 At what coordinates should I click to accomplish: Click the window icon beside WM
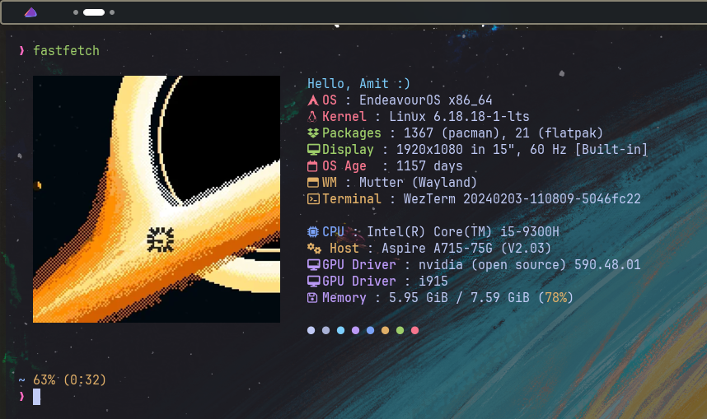click(x=313, y=183)
